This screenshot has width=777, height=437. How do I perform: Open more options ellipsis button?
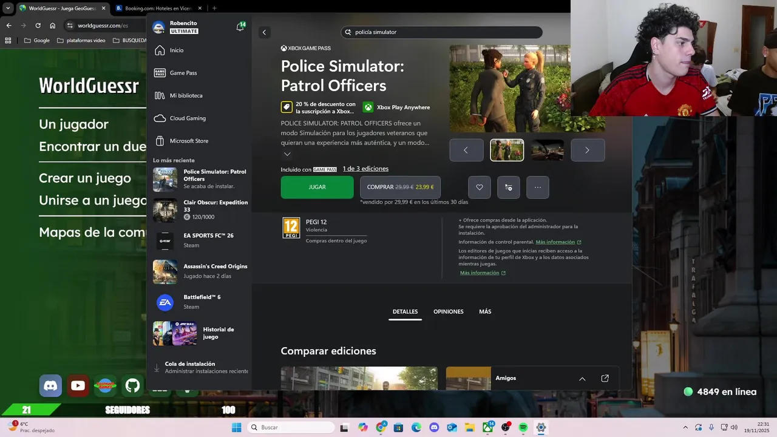[x=538, y=188]
